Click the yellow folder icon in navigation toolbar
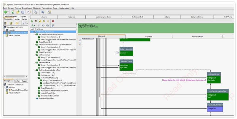The width and height of the screenshot is (237, 119). click(17, 23)
